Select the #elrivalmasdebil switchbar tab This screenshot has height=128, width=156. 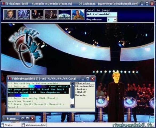click(x=34, y=125)
